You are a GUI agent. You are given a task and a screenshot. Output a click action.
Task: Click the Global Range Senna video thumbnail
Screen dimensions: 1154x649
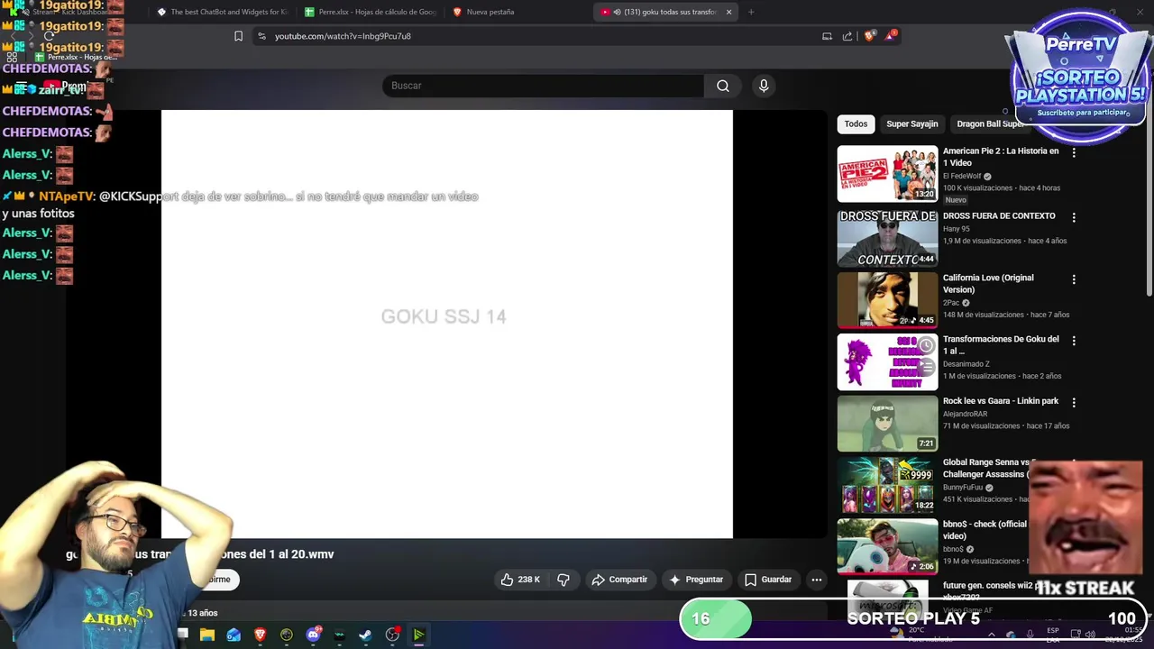click(887, 485)
